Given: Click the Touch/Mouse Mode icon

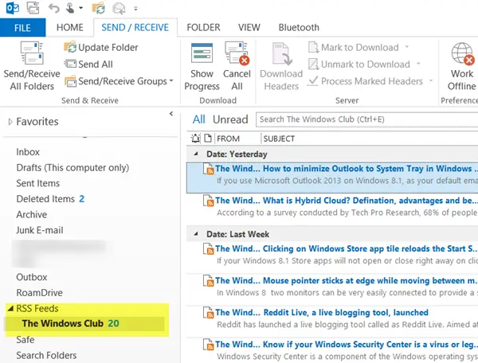Looking at the screenshot, I should 70,8.
